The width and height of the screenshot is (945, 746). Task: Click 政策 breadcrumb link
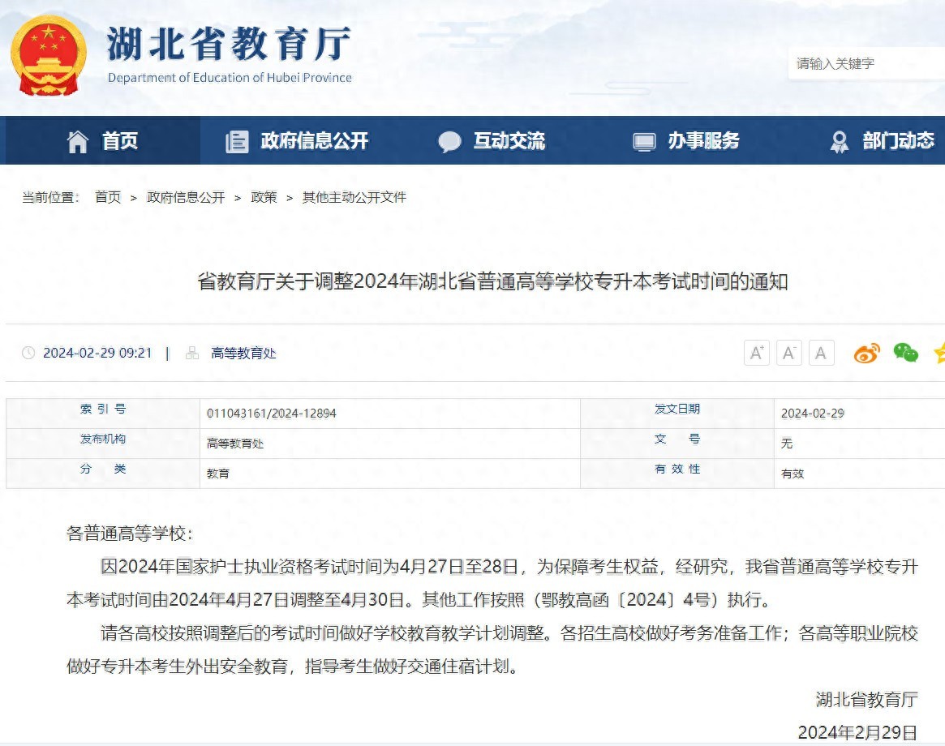coord(264,197)
